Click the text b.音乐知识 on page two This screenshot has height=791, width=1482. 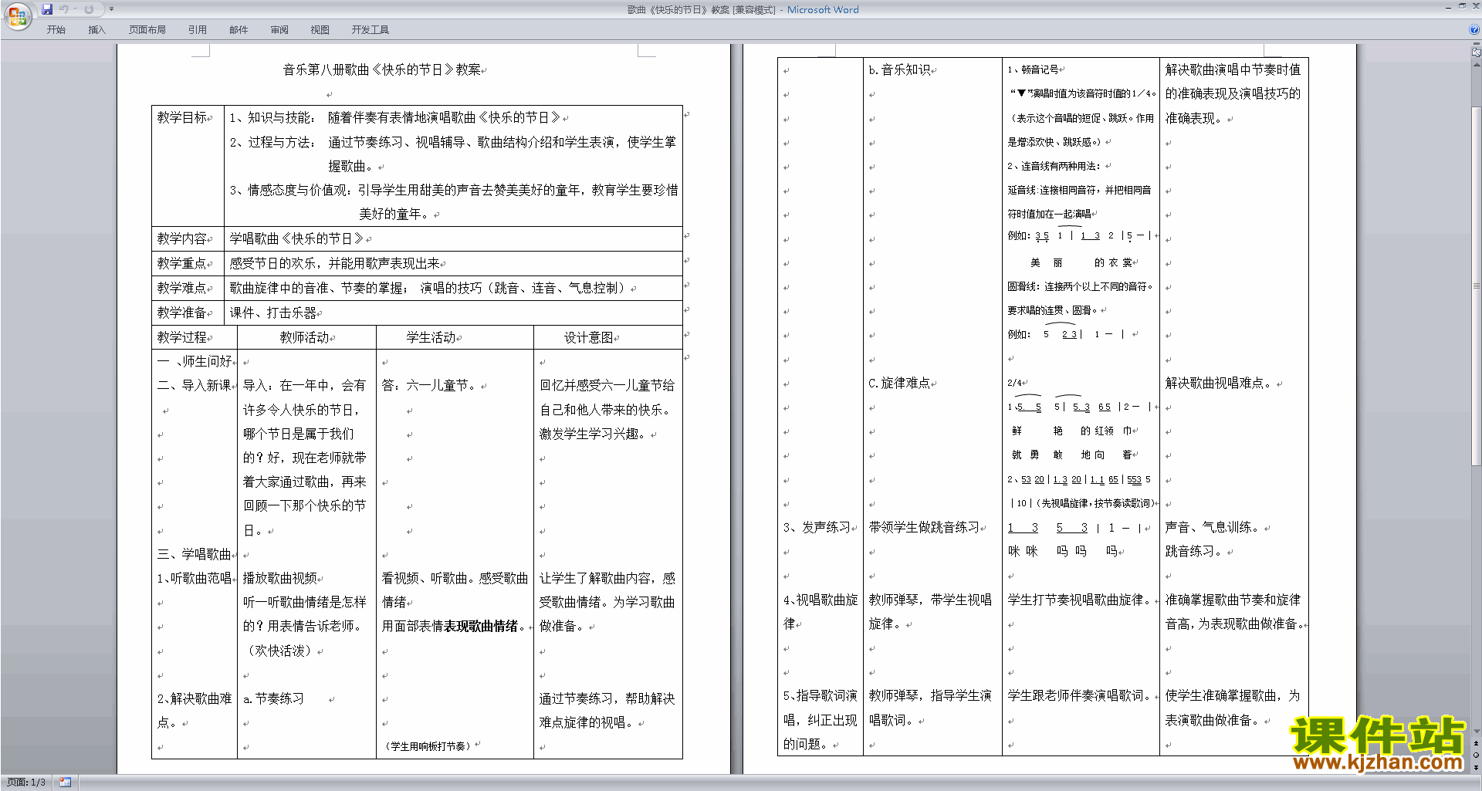click(x=900, y=69)
